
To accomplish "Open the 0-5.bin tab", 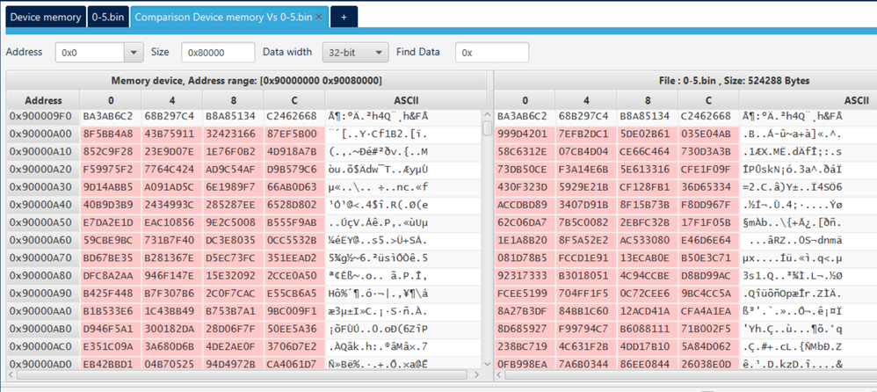I will point(108,17).
